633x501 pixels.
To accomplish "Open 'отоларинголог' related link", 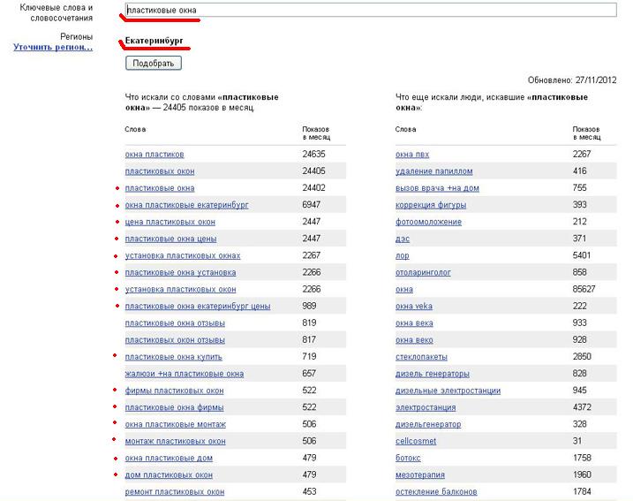I will point(423,273).
